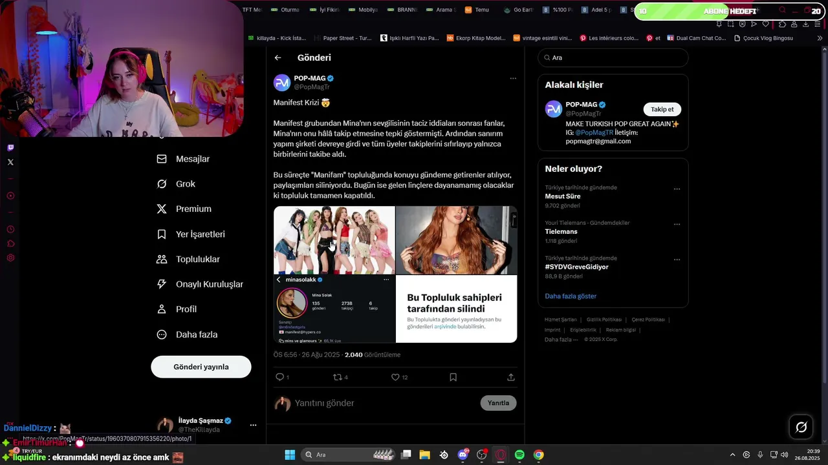Open Çerez Politikası footer link

point(648,320)
